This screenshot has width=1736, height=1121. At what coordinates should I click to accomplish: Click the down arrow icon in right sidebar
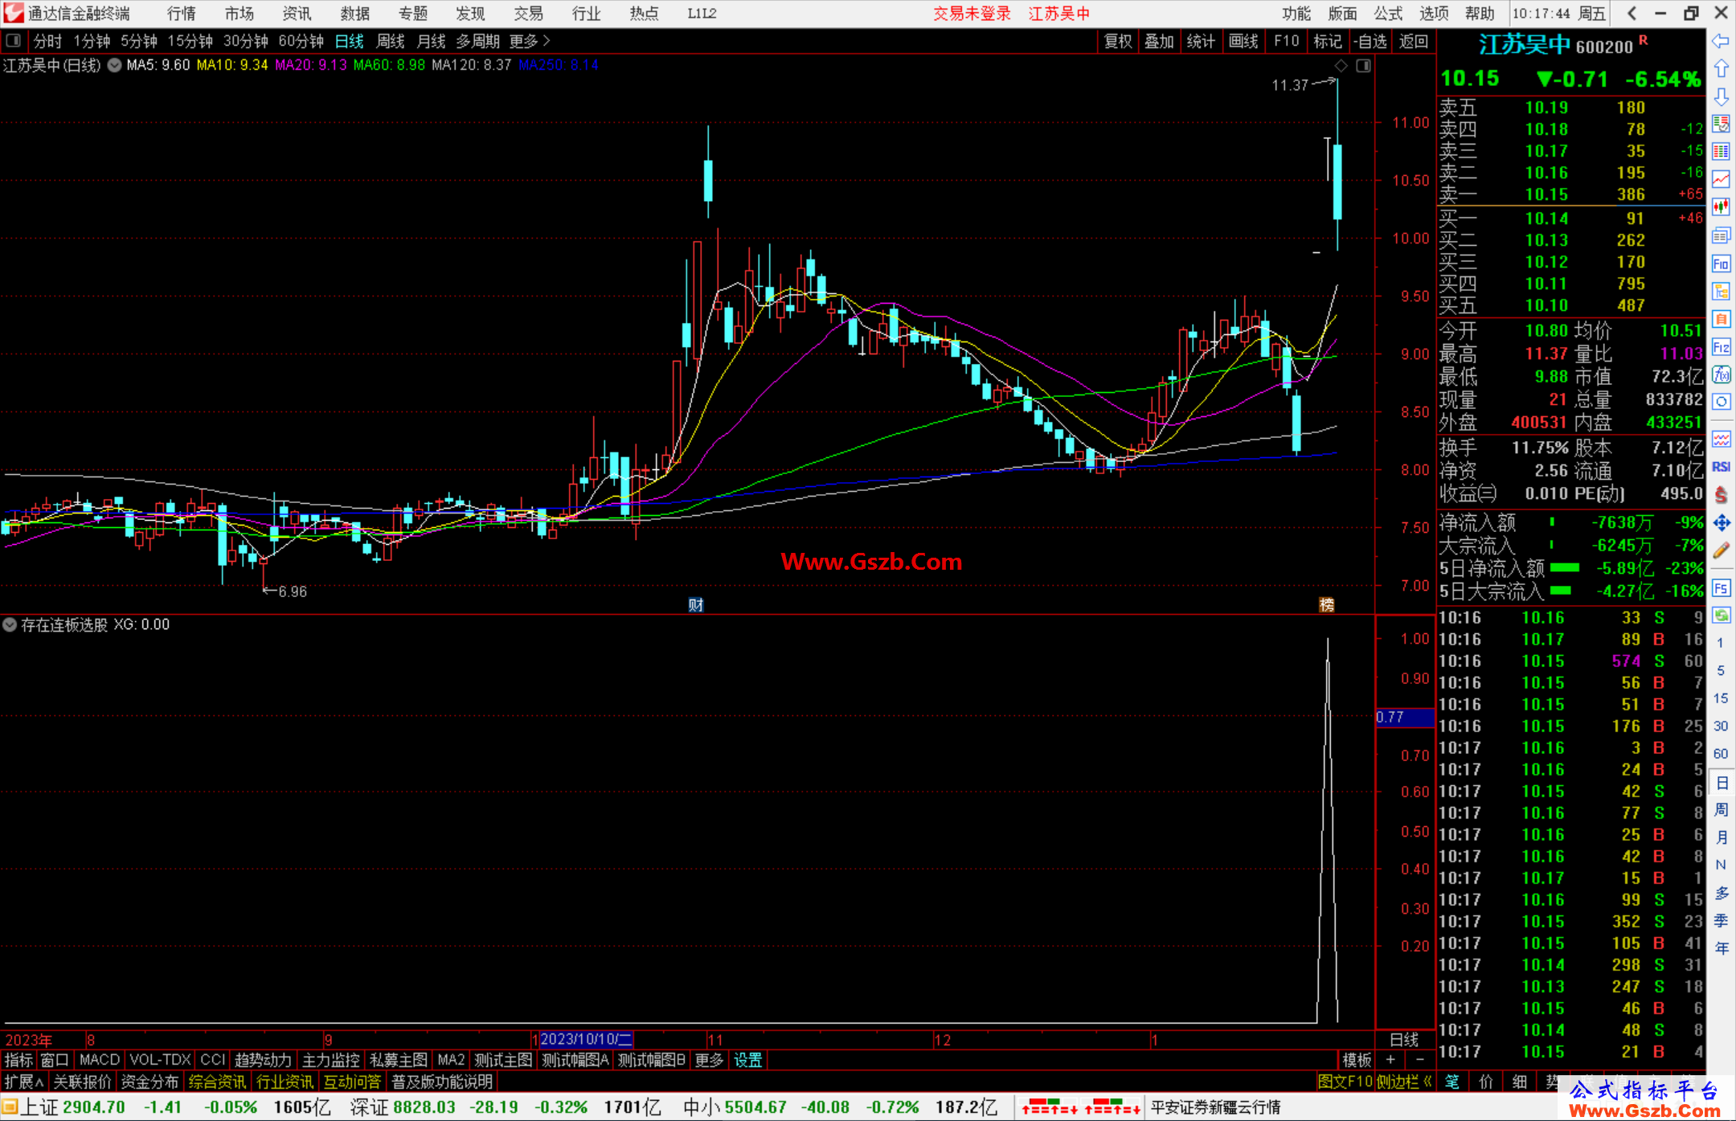[1721, 96]
